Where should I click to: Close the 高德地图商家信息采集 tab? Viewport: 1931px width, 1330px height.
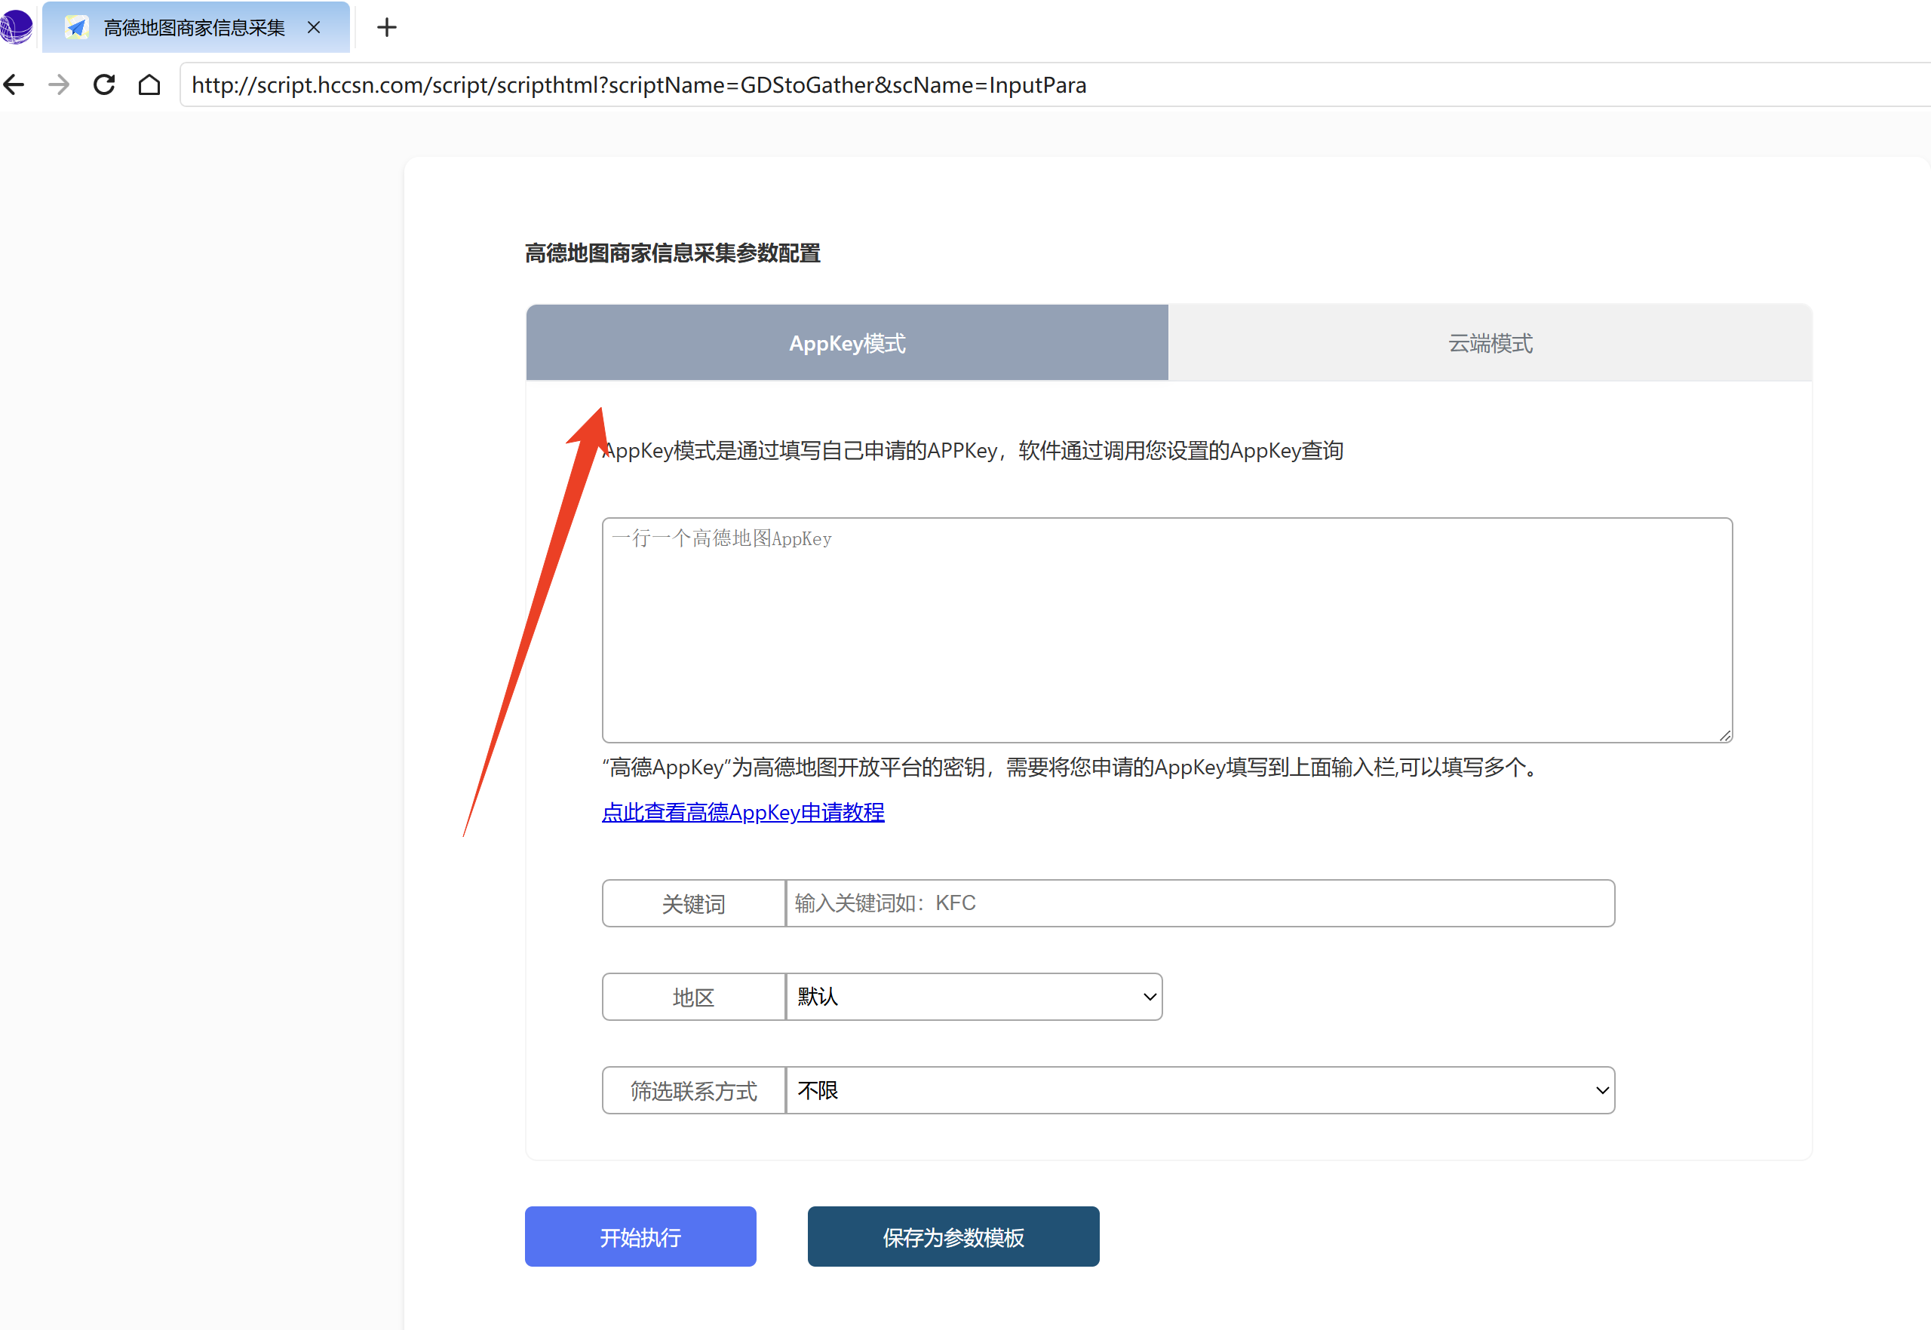[314, 27]
